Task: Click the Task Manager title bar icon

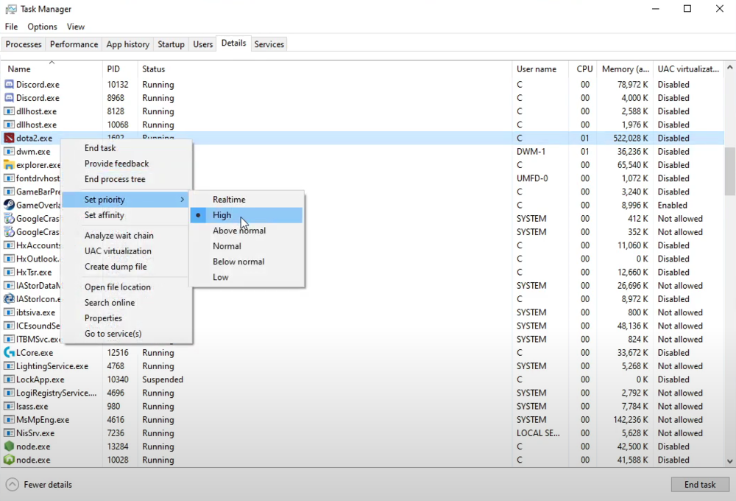Action: tap(10, 9)
